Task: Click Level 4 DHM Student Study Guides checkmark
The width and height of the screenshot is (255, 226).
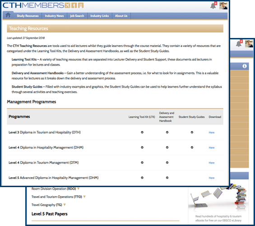Action: [x=192, y=147]
